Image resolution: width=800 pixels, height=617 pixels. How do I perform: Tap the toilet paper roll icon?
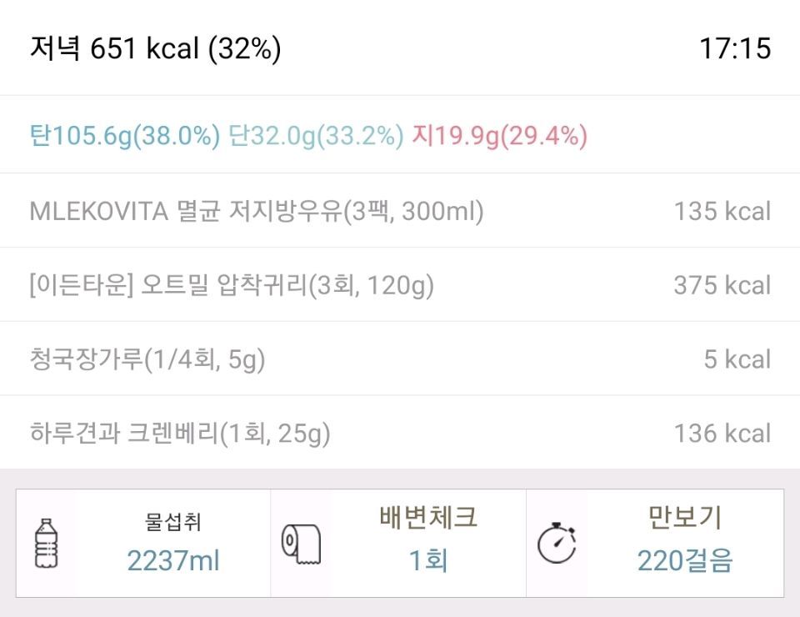[x=301, y=544]
